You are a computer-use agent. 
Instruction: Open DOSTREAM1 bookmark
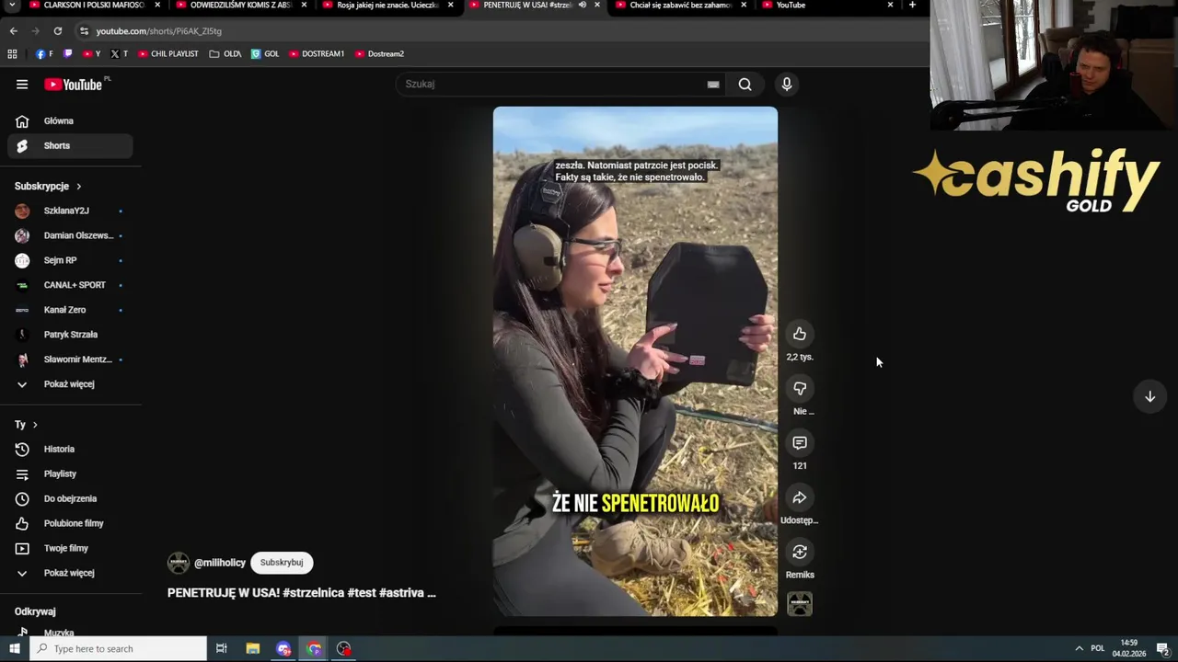(317, 54)
